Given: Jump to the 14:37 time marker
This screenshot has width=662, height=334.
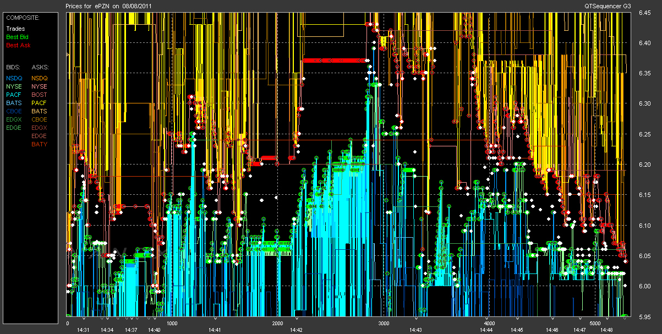Looking at the screenshot, I should (x=131, y=330).
